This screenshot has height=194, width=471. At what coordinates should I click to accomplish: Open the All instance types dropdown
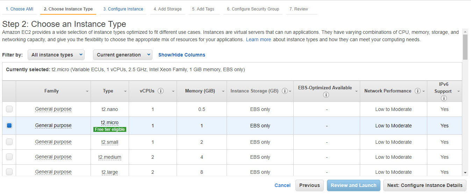(56, 55)
